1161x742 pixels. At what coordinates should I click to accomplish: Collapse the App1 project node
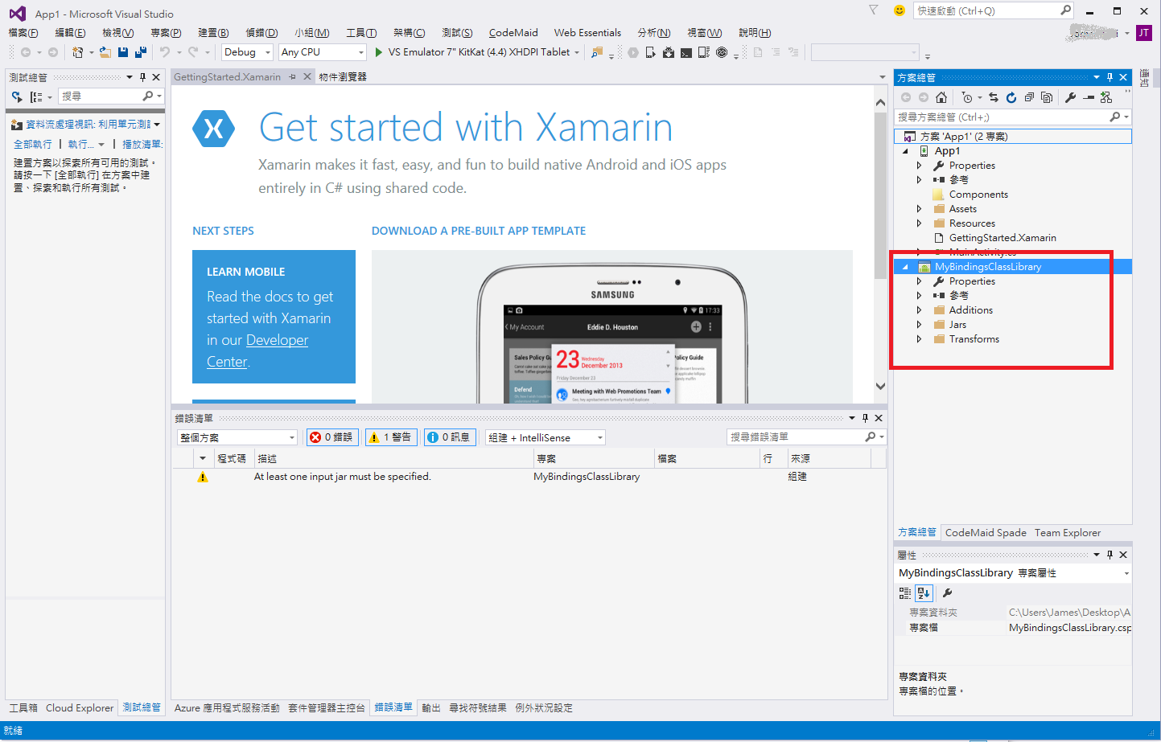pos(905,151)
